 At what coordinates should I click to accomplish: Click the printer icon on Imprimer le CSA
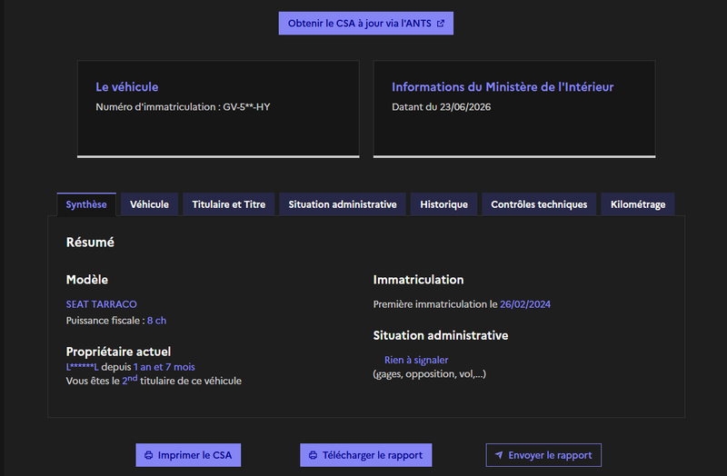pyautogui.click(x=148, y=455)
